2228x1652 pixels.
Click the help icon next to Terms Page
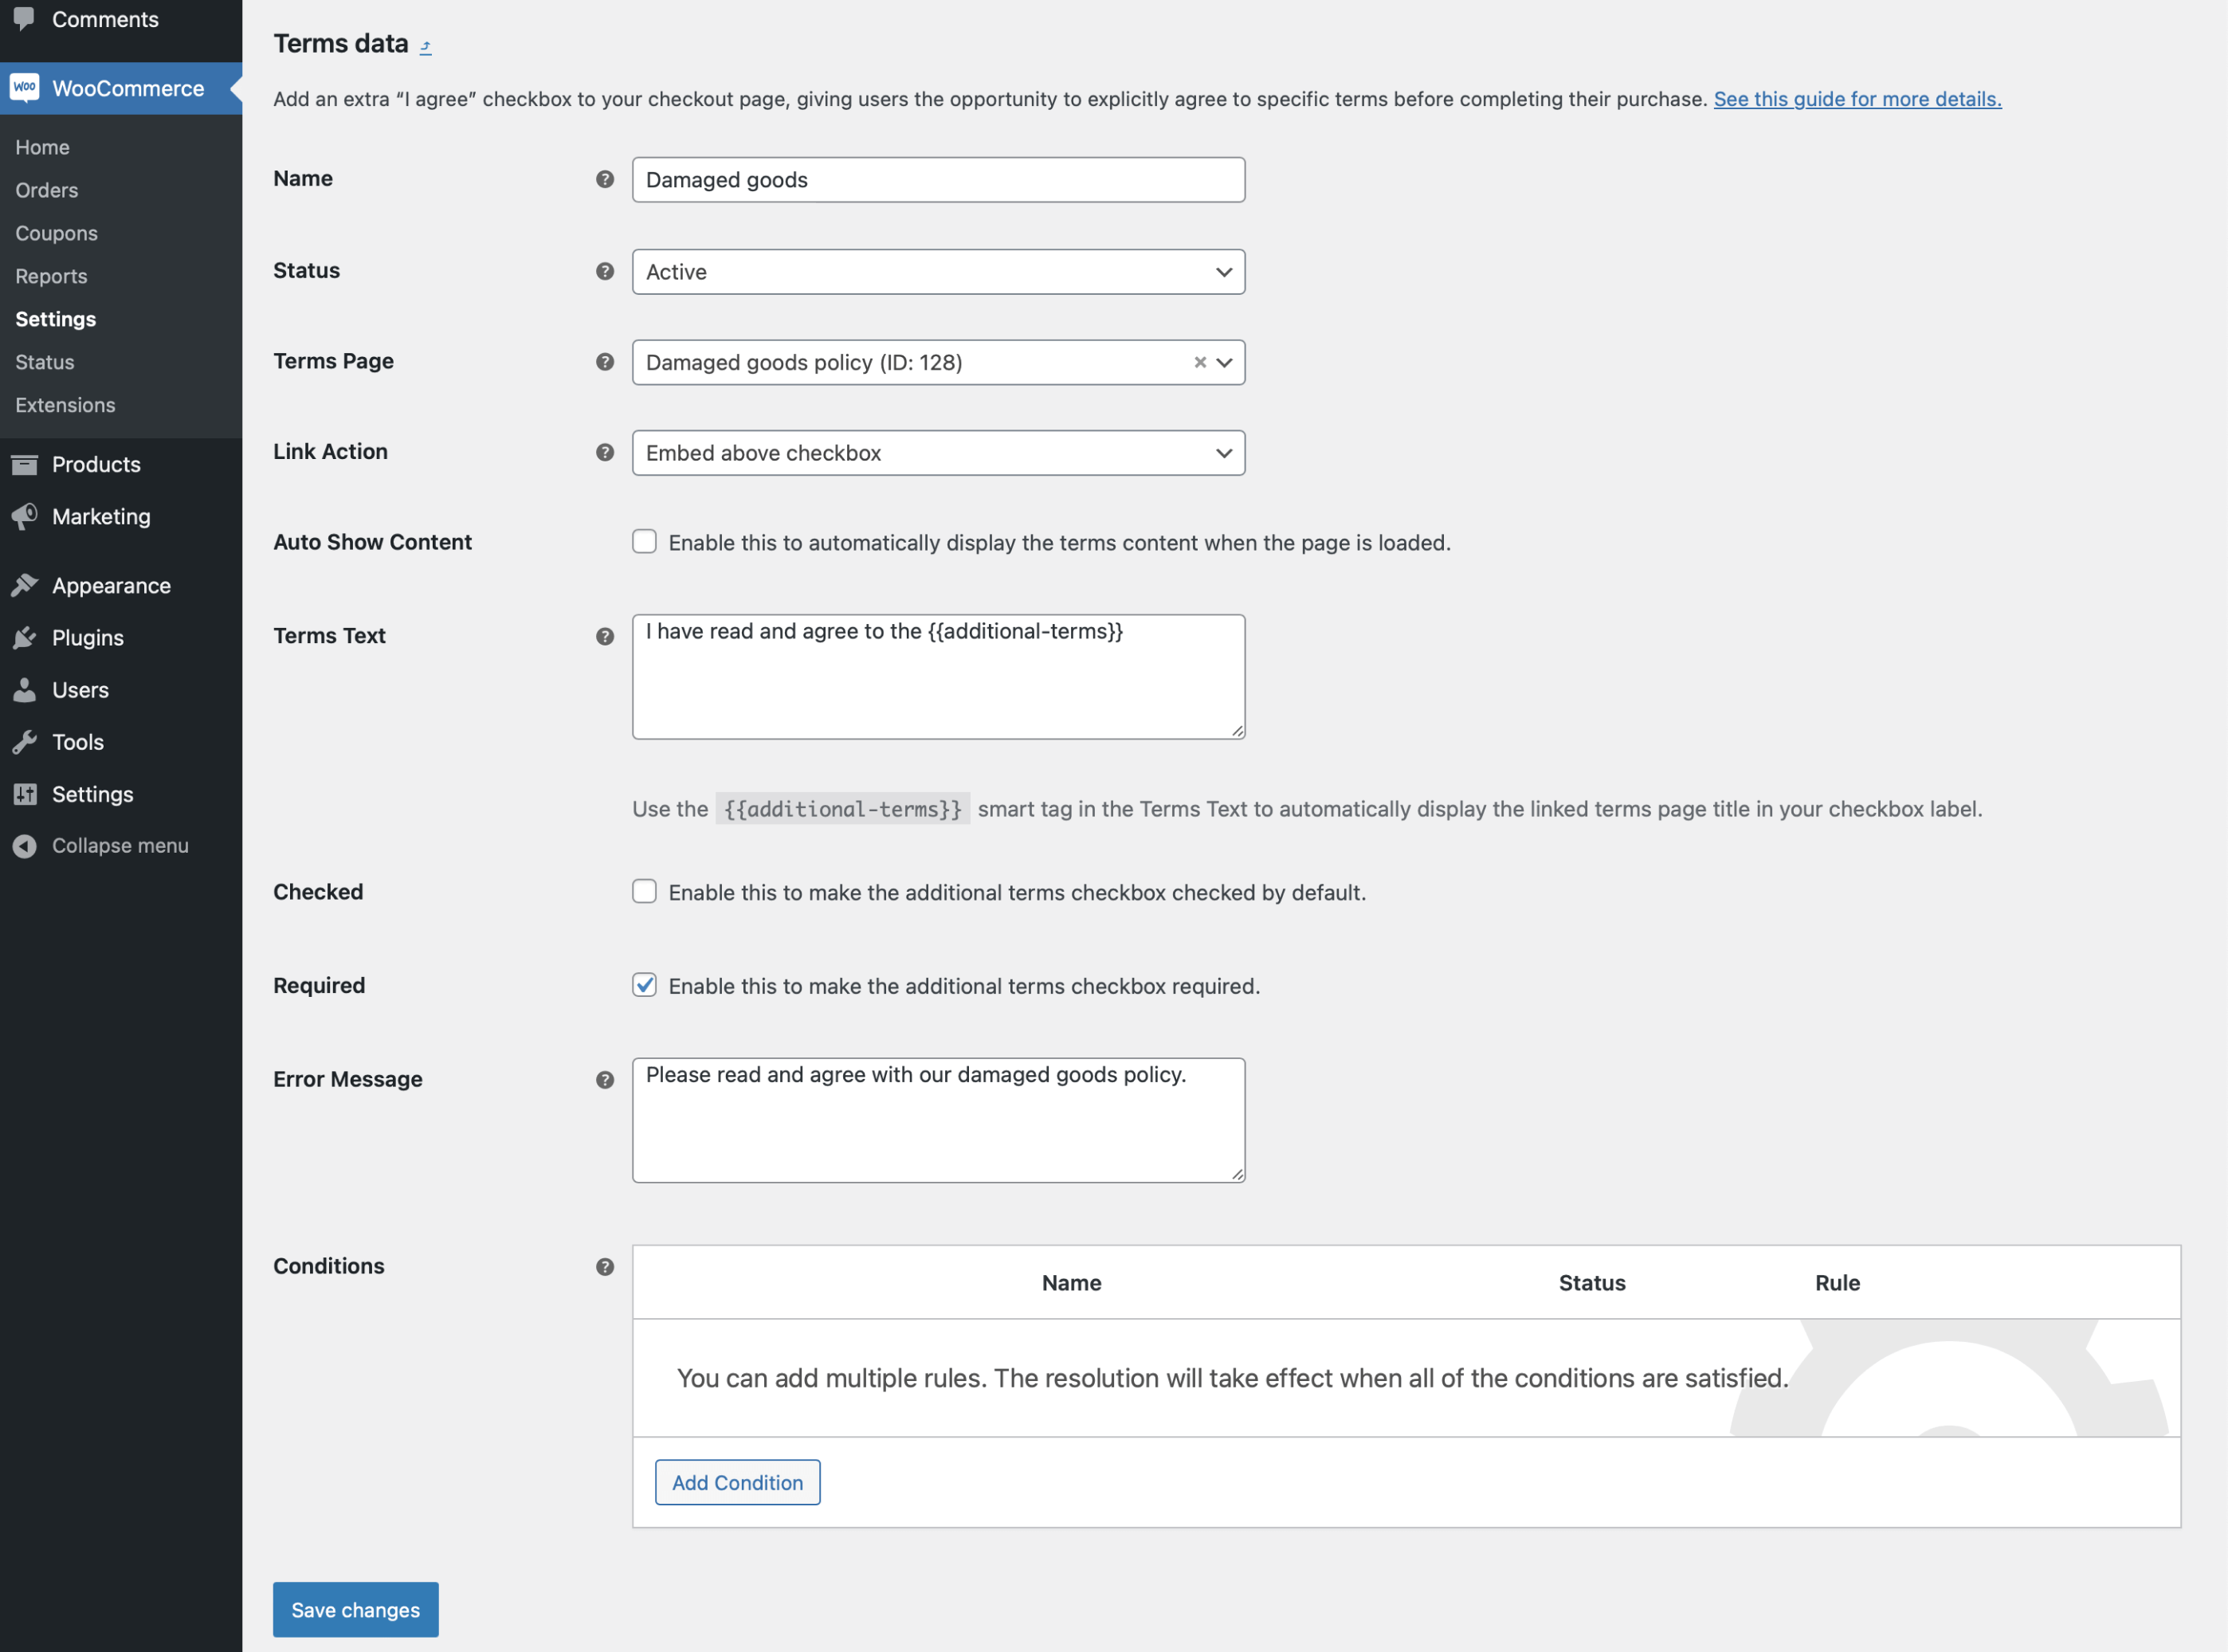604,362
